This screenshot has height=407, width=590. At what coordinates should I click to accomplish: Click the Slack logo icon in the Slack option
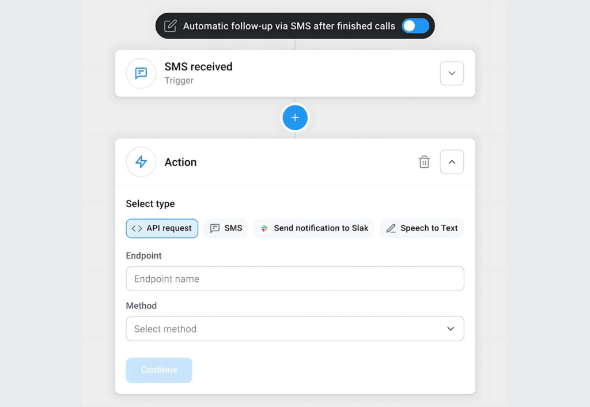[264, 228]
